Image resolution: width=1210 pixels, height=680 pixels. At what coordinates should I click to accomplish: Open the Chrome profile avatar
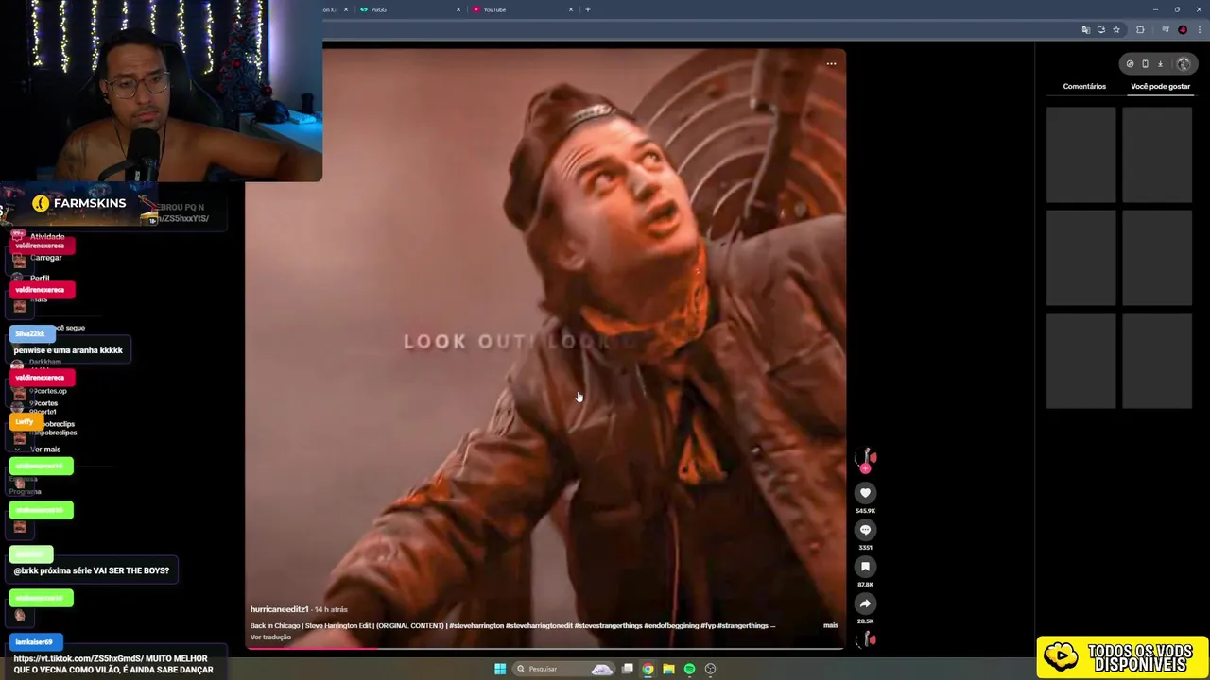pos(1183,30)
